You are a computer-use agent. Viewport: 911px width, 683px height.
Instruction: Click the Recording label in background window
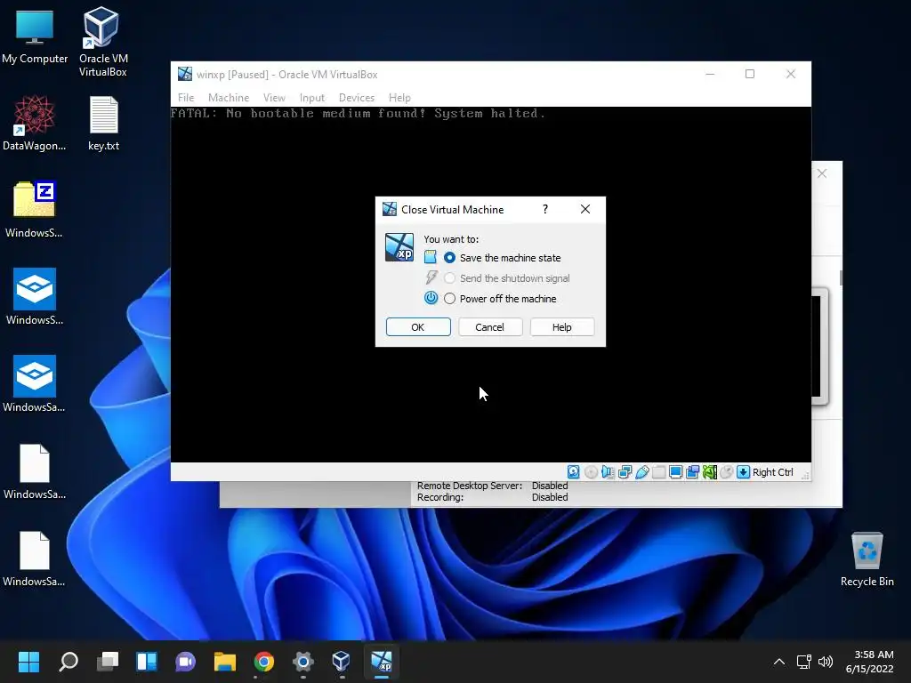point(439,497)
